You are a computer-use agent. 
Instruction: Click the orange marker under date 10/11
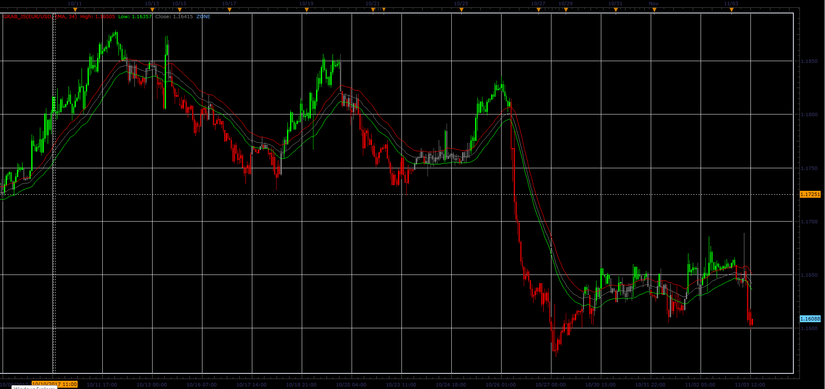point(75,10)
